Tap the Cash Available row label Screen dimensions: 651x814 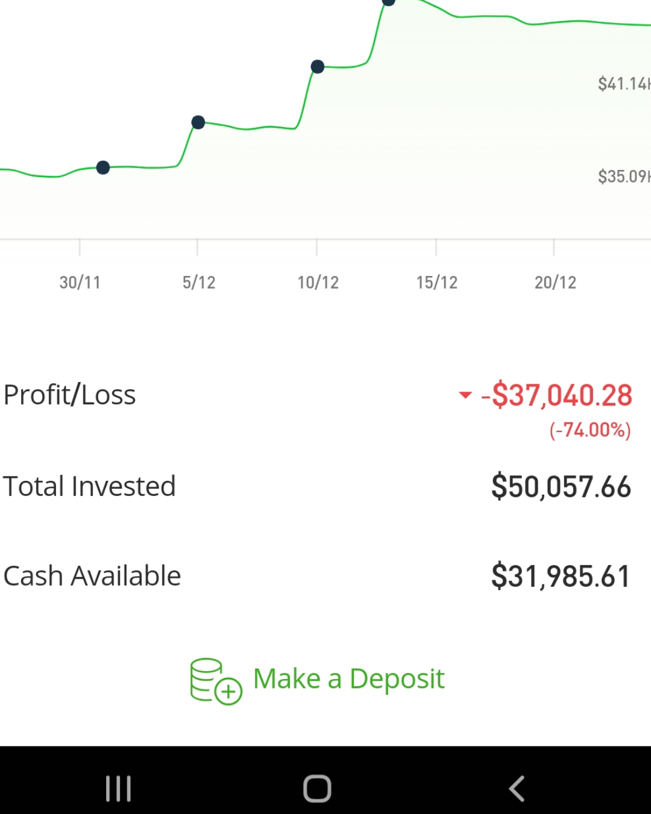(92, 576)
